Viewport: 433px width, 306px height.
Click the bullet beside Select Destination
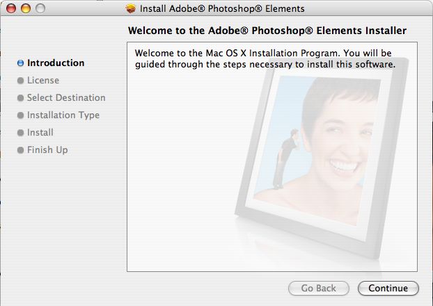tap(20, 98)
